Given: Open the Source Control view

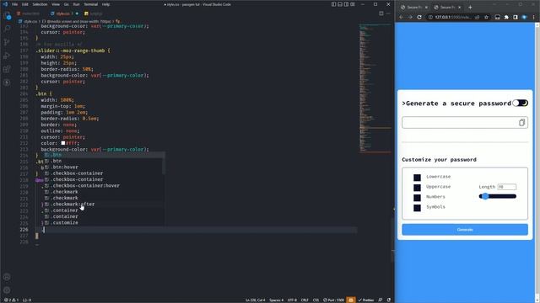Looking at the screenshot, I should point(7,42).
